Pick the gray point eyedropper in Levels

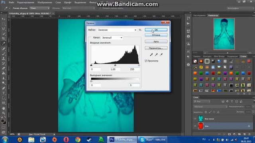pyautogui.click(x=156, y=55)
